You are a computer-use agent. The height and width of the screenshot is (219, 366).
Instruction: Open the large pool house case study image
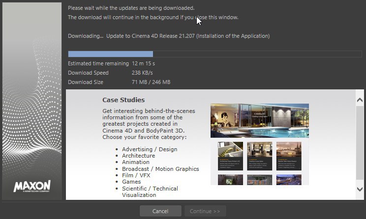click(260, 121)
